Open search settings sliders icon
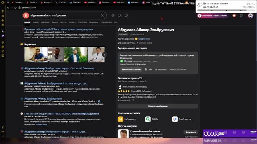257x144 pixels. [127, 16]
